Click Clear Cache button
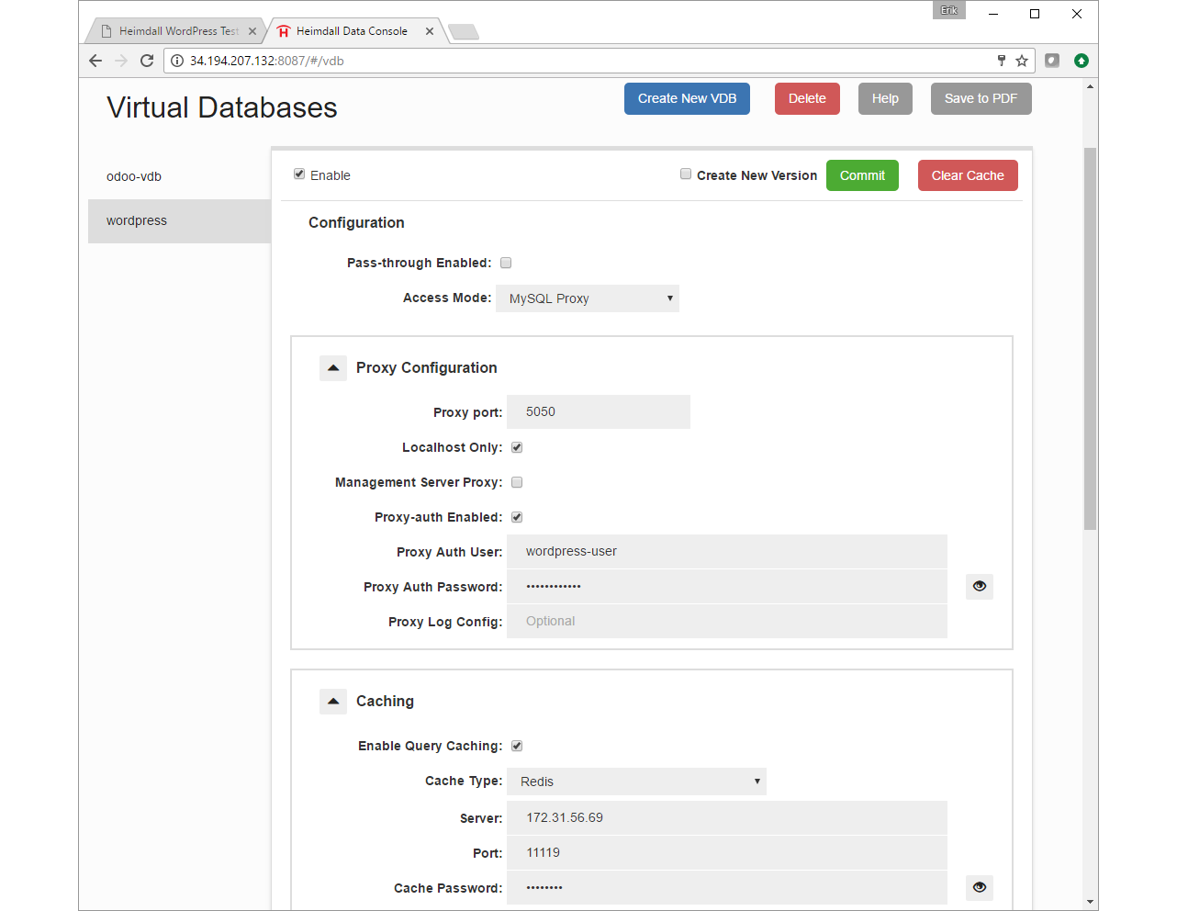Screen dimensions: 1177x911 tap(968, 175)
